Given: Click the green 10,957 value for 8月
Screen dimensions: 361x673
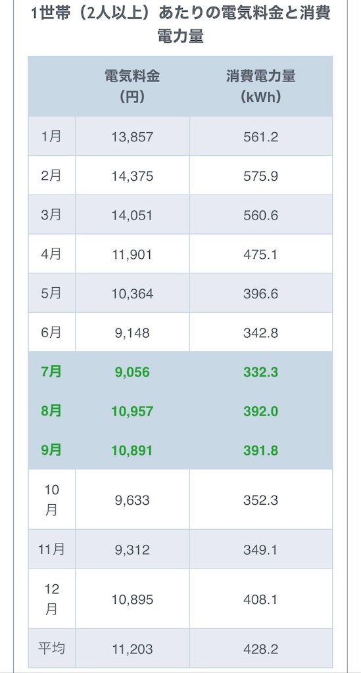Looking at the screenshot, I should [x=132, y=411].
